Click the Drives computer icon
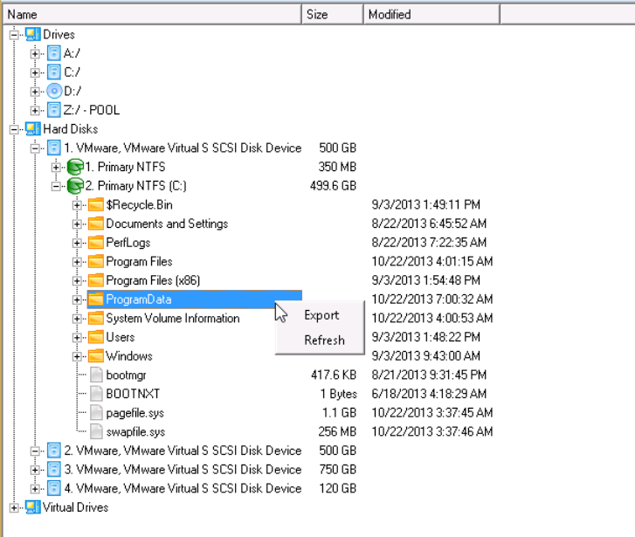This screenshot has height=537, width=635. [33, 34]
